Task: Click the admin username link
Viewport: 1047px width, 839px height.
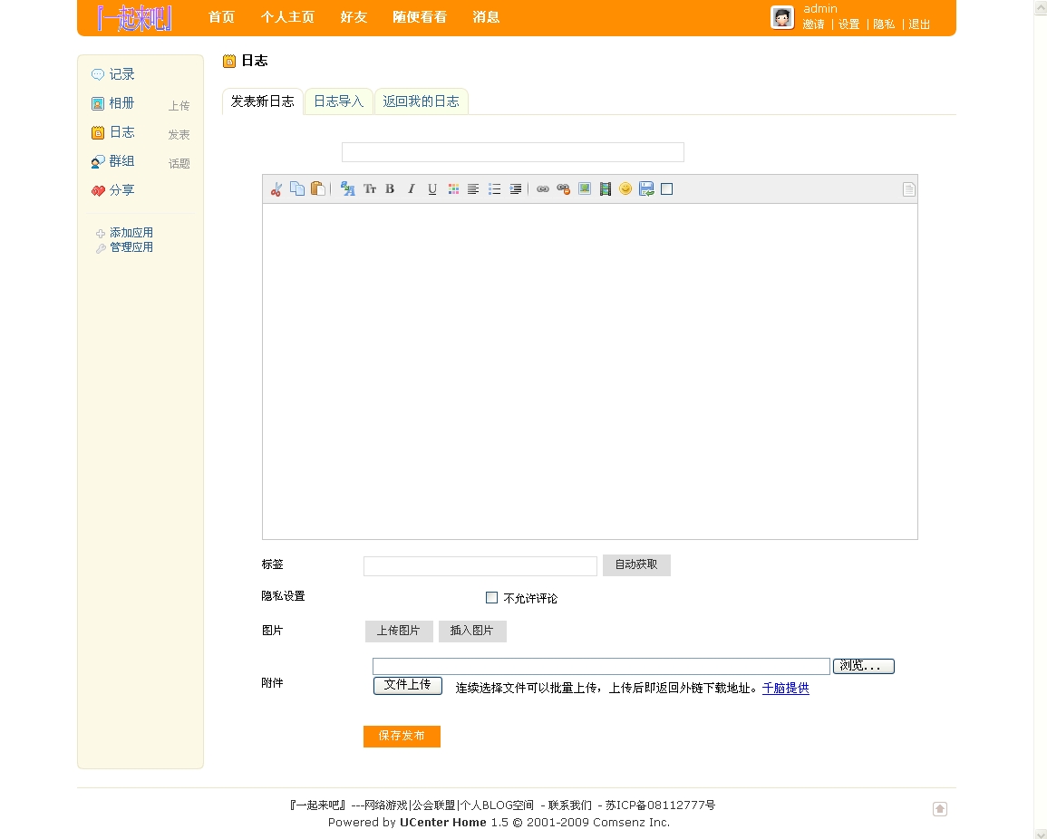Action: tap(820, 9)
